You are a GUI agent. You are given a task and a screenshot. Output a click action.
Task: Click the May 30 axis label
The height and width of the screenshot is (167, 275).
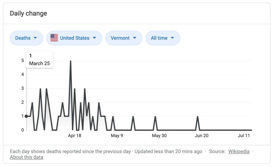tap(159, 135)
